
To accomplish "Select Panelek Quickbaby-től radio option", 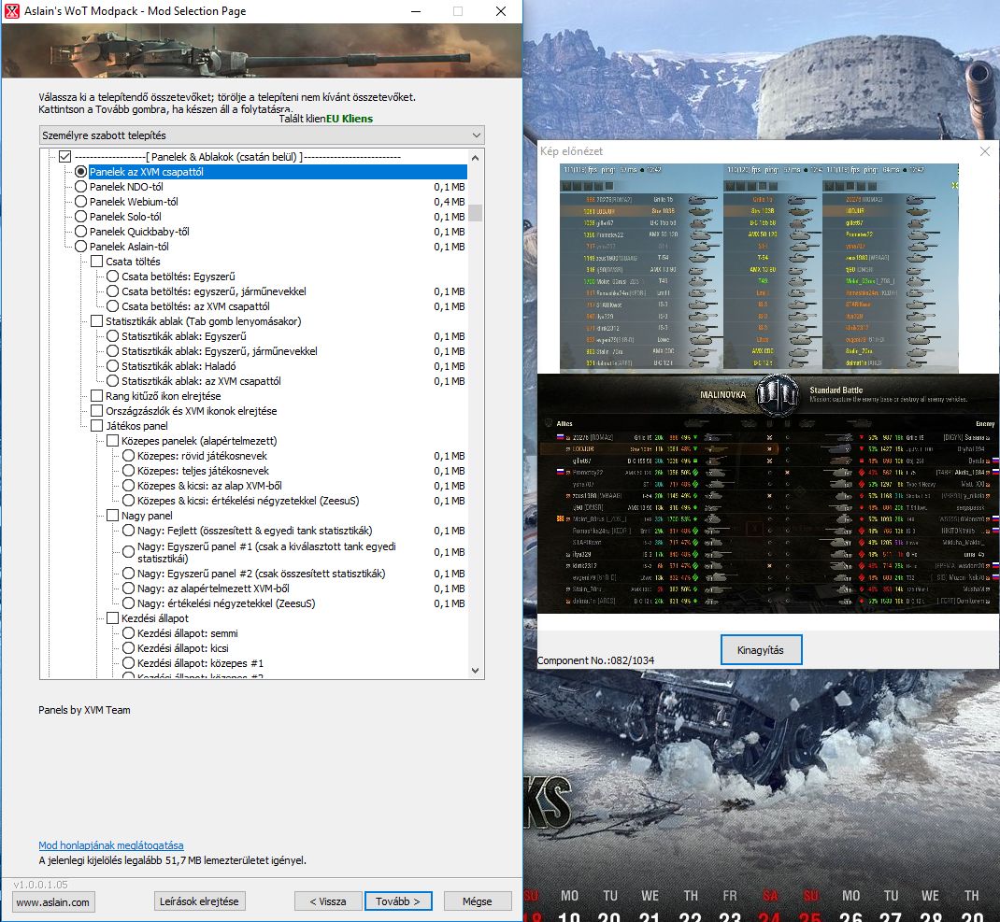I will (81, 232).
